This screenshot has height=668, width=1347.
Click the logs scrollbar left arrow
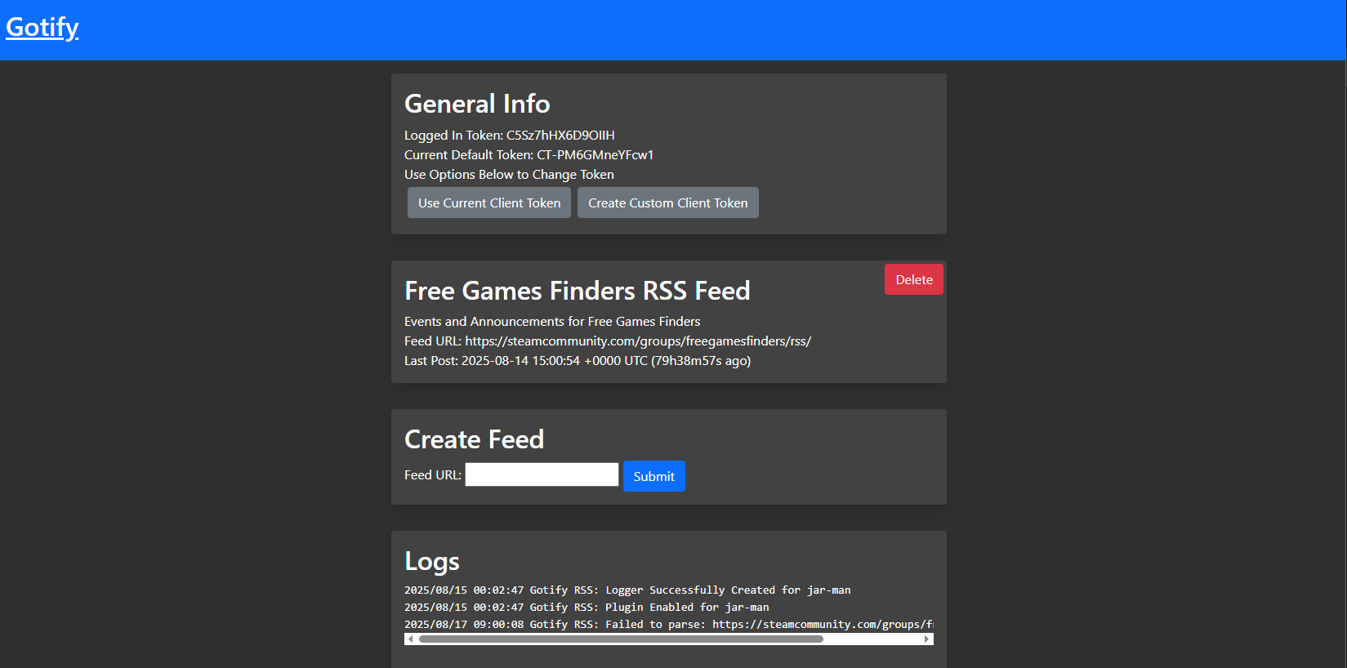(x=410, y=639)
